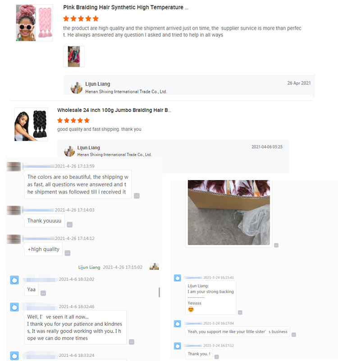Click the five-star rating on pink hair review
Viewport: 338px width, 361px height.
(x=81, y=19)
